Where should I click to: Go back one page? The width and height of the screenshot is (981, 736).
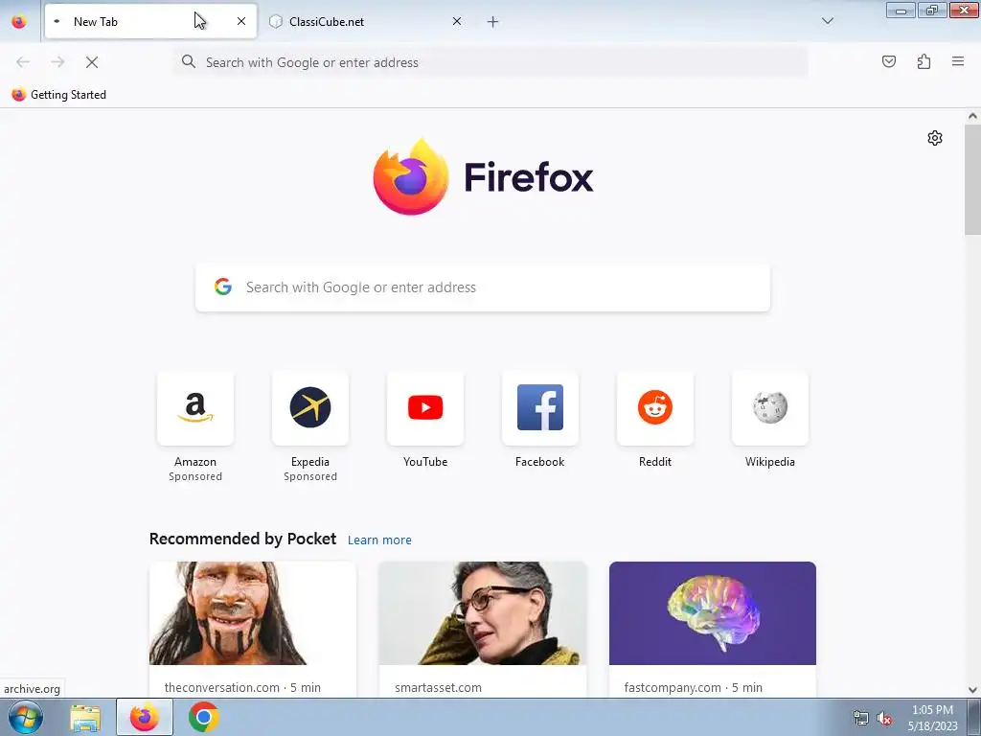coord(23,62)
